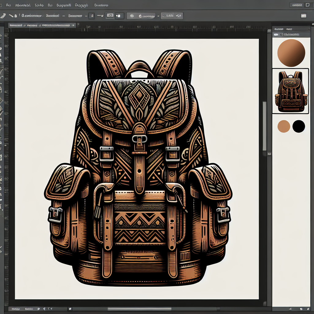The width and height of the screenshot is (314, 314).
Task: Pick the black color swatch in right panel
Action: 299,126
